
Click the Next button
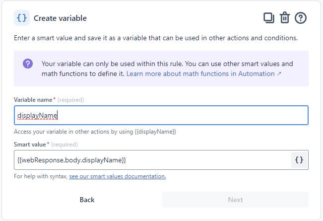235,200
